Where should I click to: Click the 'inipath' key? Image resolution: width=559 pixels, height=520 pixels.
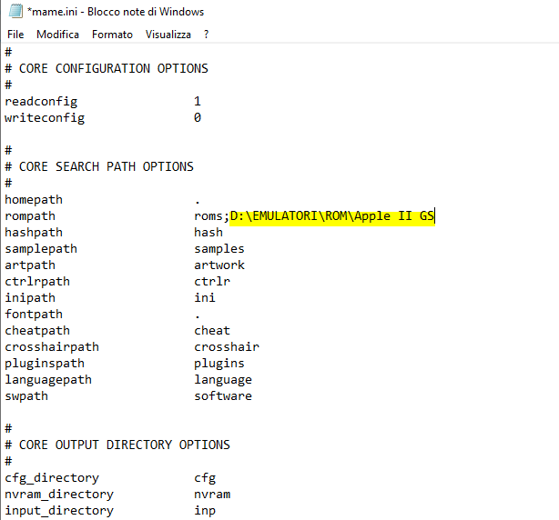pyautogui.click(x=30, y=298)
